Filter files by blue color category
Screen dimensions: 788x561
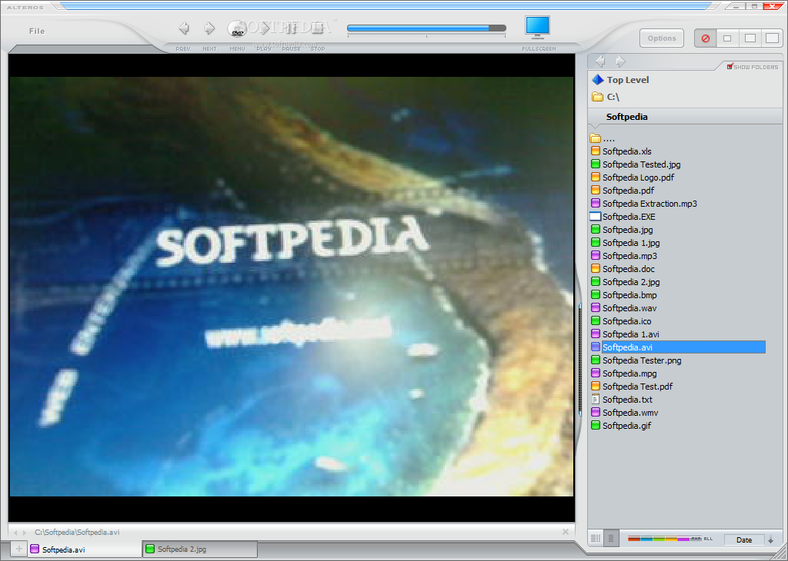coord(646,539)
